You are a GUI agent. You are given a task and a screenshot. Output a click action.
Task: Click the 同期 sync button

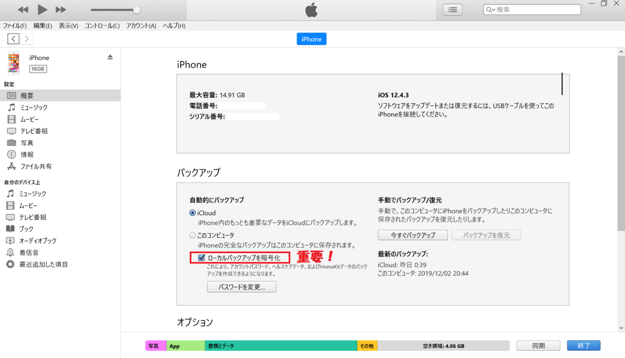tap(539, 346)
